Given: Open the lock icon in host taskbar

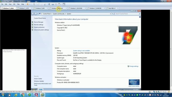Looking at the screenshot, I should point(10,95).
